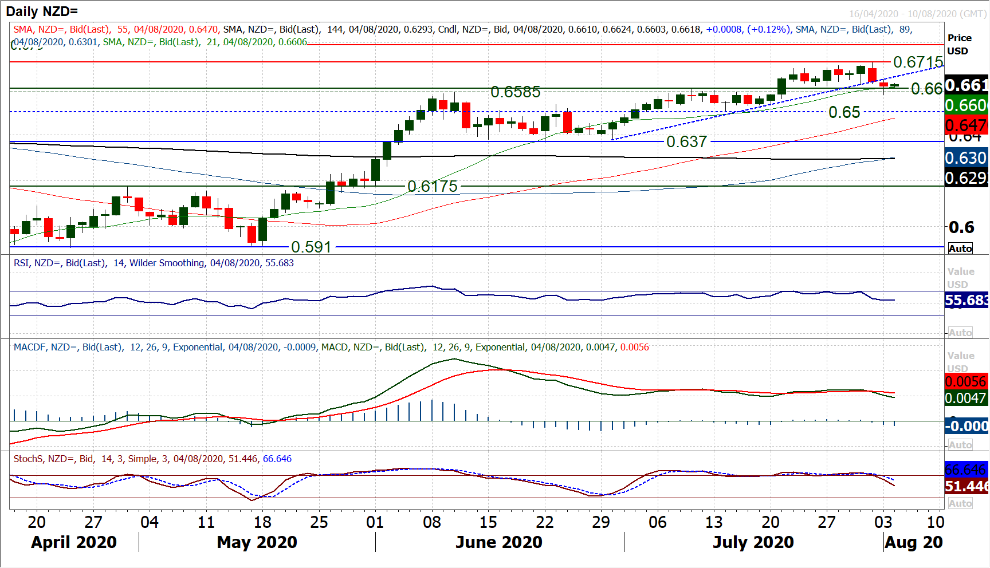Screen dimensions: 990x568
Task: Click the 01 date tick on the axis
Action: click(x=375, y=522)
